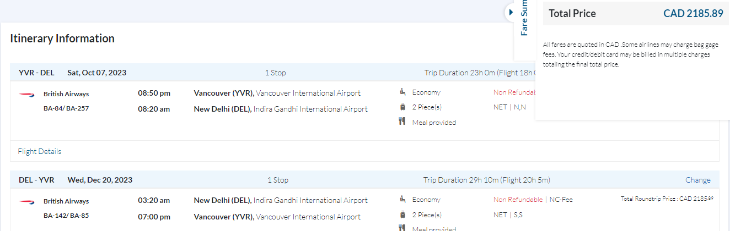The width and height of the screenshot is (730, 231).
Task: Open Flight Details for the YVR-DEL flight
Action: [x=40, y=151]
